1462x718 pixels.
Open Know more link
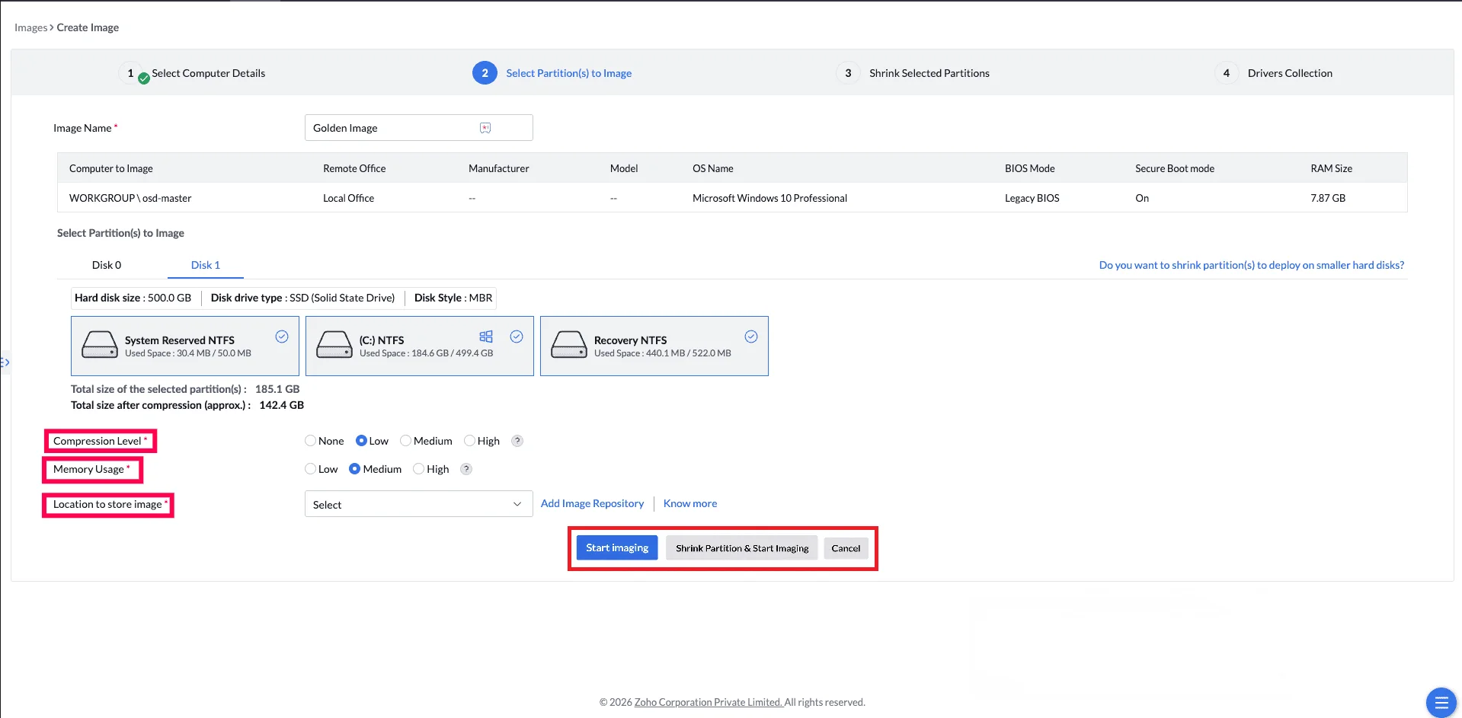click(x=690, y=503)
